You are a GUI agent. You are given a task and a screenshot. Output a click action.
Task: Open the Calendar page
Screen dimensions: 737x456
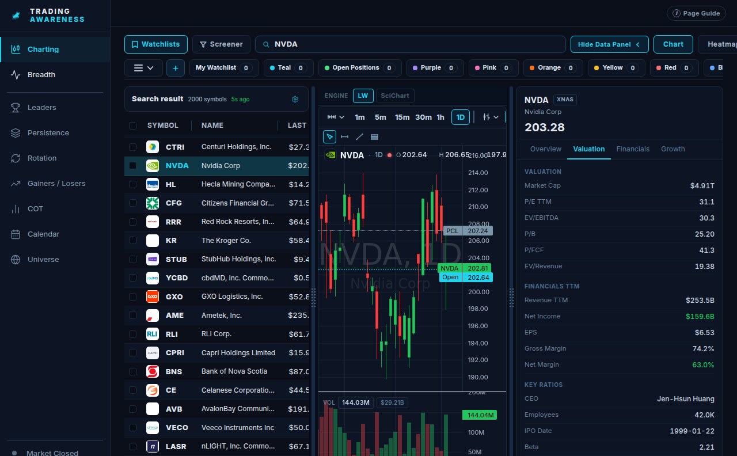[55, 234]
